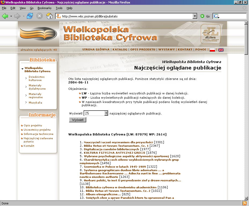The image size is (249, 206).
Task: Open Informacje techniczne link
Action: [x=38, y=134]
